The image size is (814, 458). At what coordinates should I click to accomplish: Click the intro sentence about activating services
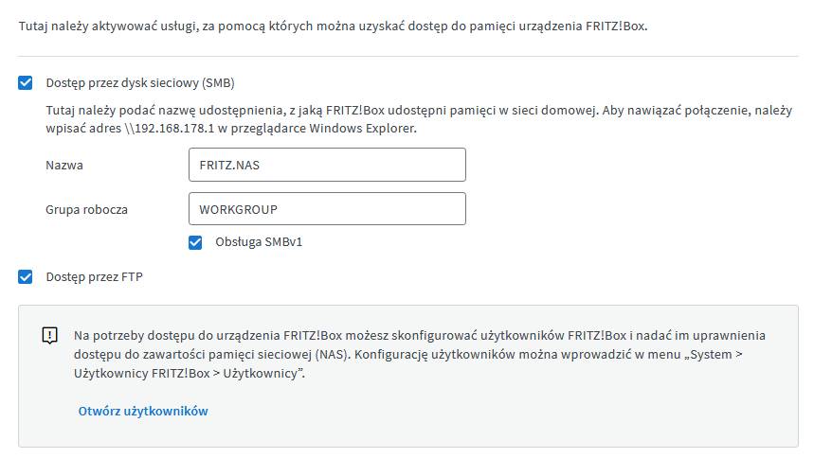333,26
